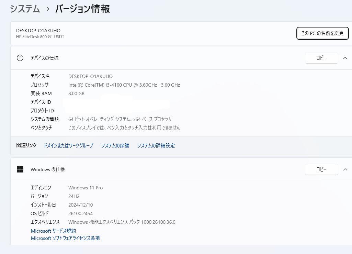Select the エディション label

(x=41, y=188)
